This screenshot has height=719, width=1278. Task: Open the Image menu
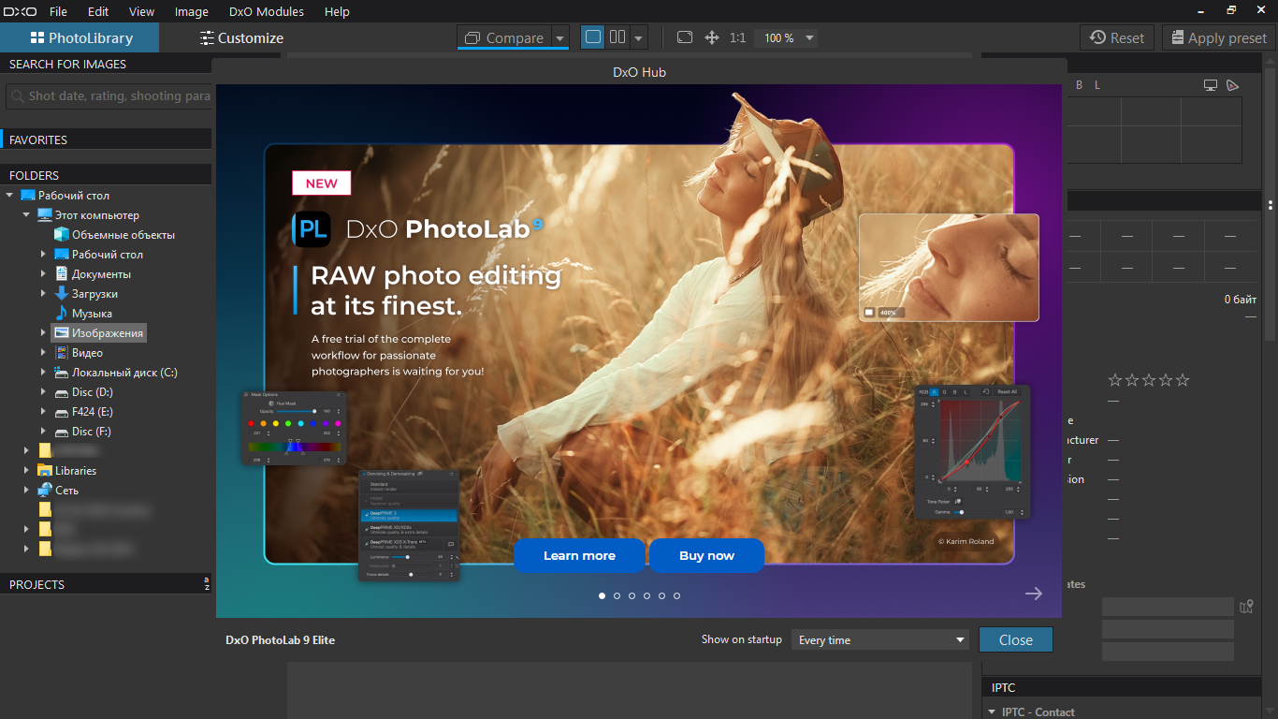[x=192, y=11]
